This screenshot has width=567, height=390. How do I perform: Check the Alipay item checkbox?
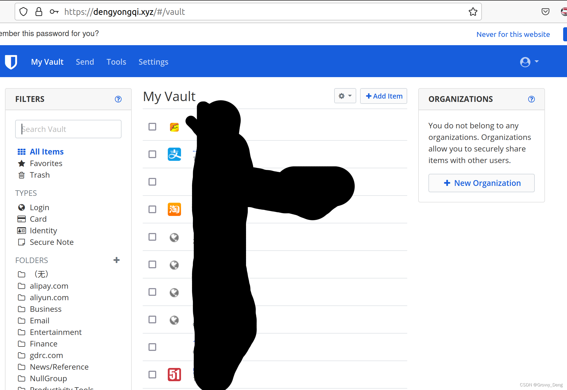152,154
